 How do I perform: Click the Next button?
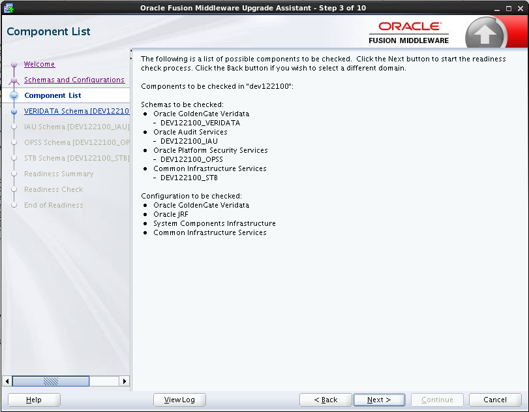click(379, 400)
